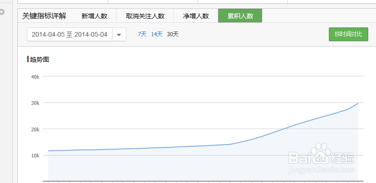Click the grey round sidebar arrow icon
The image size is (376, 183).
pyautogui.click(x=2, y=12)
